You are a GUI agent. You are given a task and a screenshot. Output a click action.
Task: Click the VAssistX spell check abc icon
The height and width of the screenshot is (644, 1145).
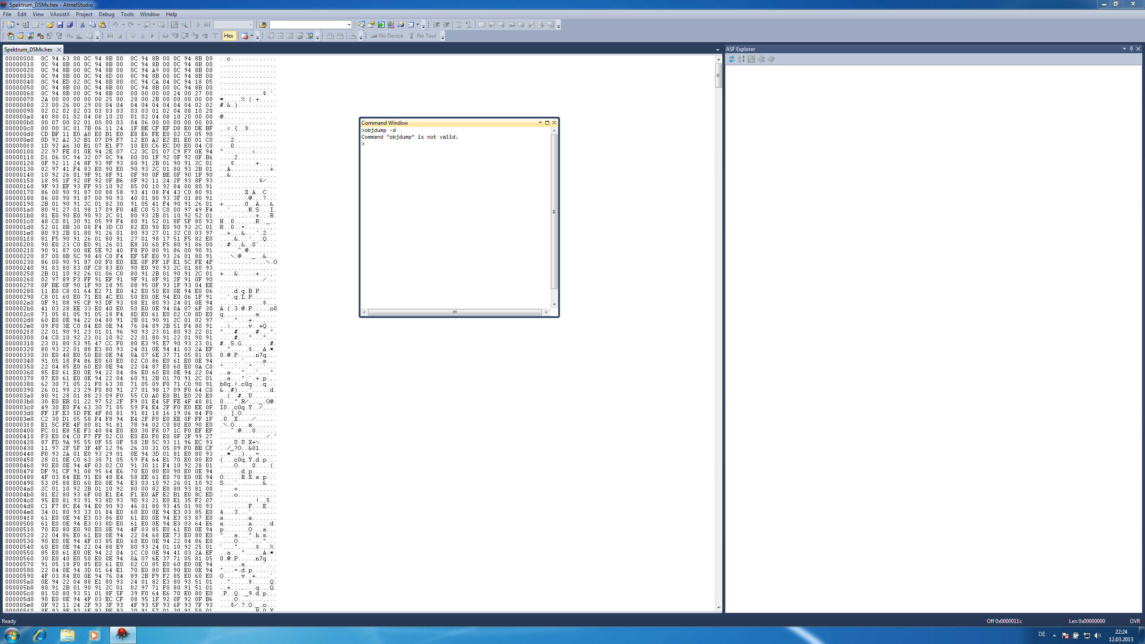79,36
